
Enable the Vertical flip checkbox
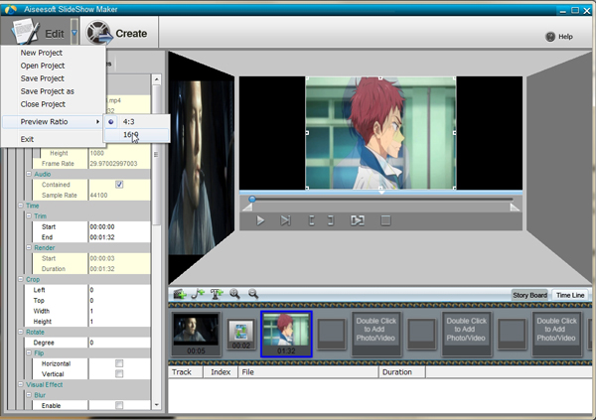click(119, 374)
